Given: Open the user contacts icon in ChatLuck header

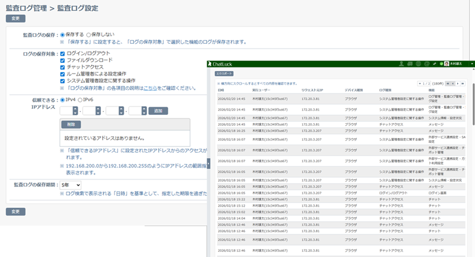Looking at the screenshot, I should tap(402, 64).
